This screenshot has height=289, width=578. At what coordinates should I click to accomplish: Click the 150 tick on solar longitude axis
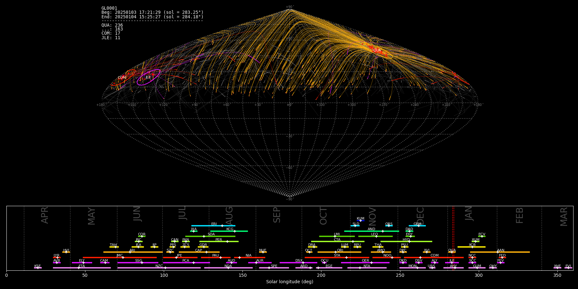242,276
